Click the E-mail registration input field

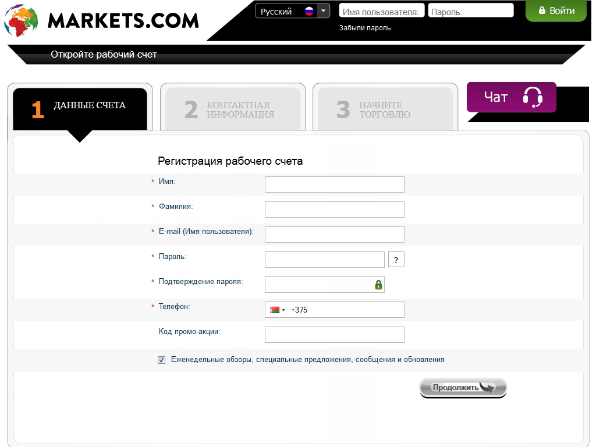coord(334,235)
